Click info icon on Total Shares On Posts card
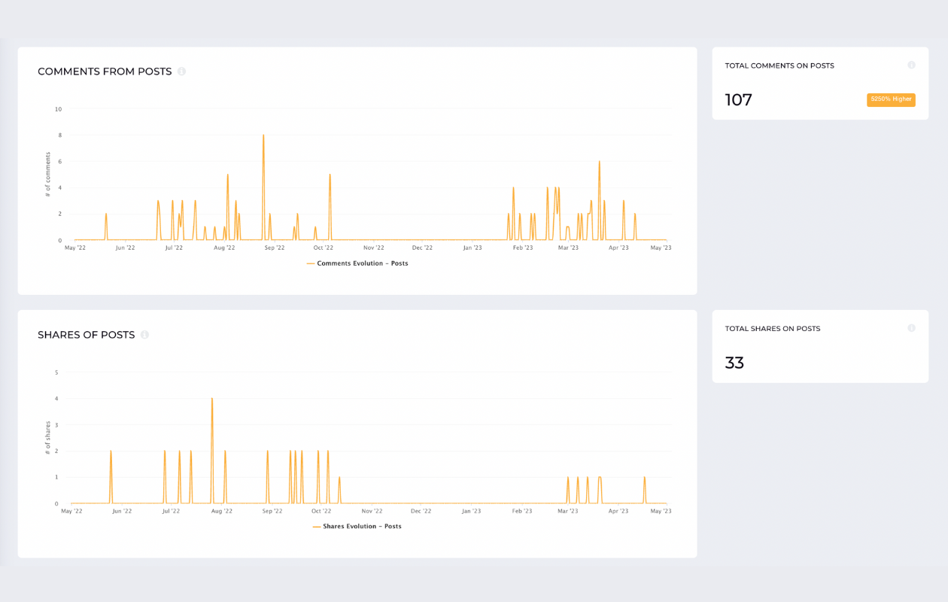This screenshot has height=602, width=948. coord(911,328)
